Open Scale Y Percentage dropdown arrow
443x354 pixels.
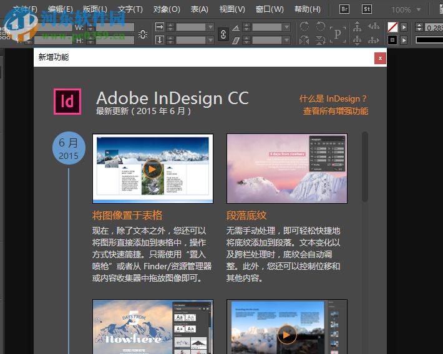(210, 40)
